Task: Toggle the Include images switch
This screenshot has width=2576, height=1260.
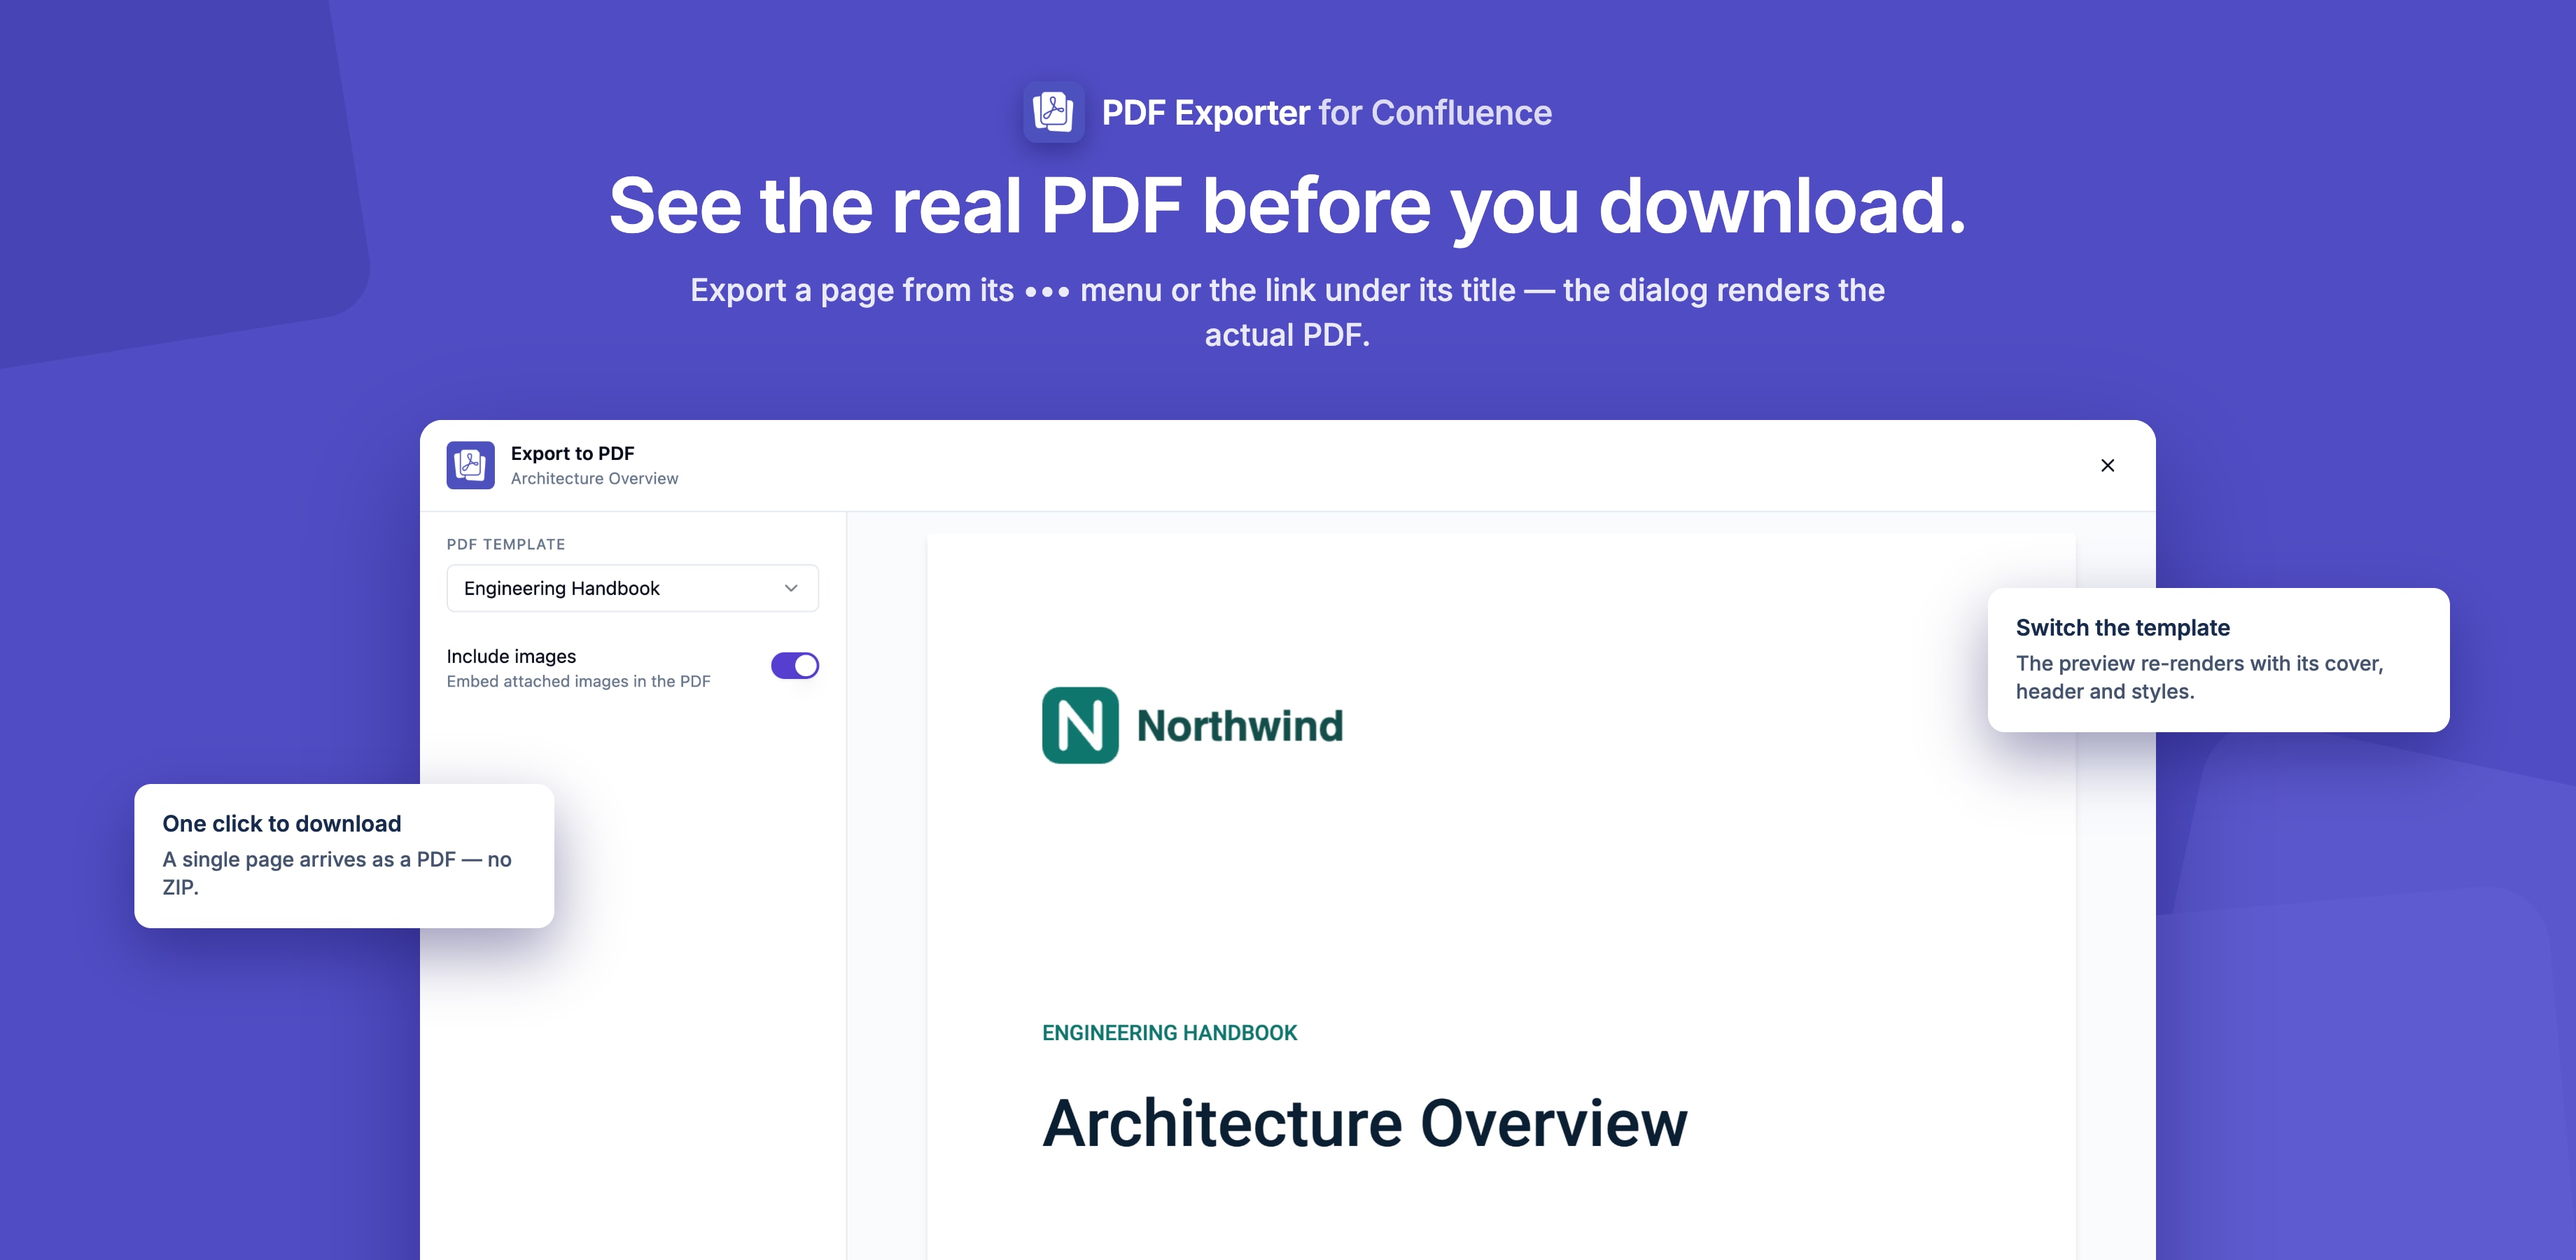Action: pyautogui.click(x=794, y=666)
